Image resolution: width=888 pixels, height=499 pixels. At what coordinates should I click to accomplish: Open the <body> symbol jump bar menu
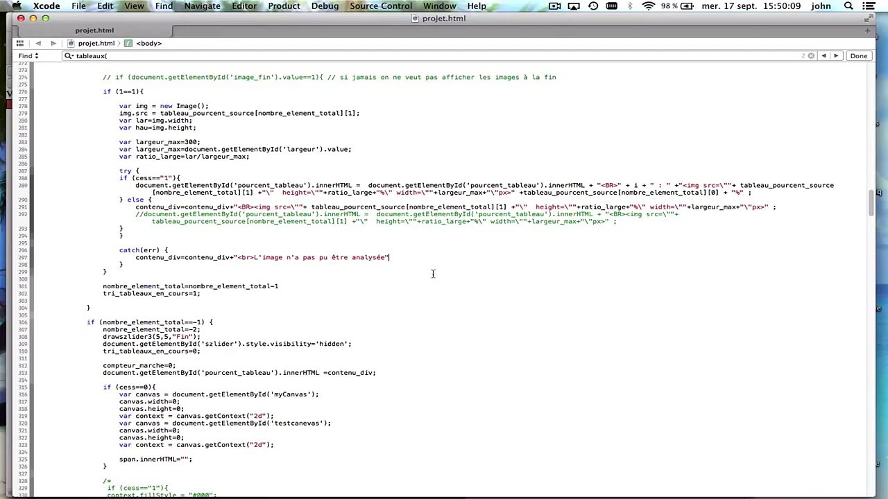point(143,43)
